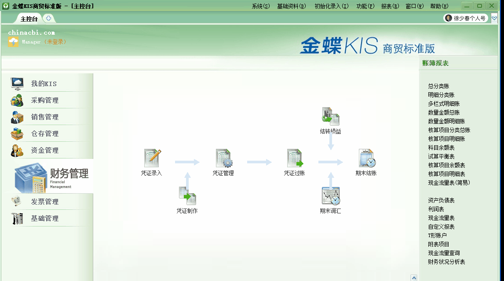The width and height of the screenshot is (504, 281).
Task: Open the 凭证录入 voucher entry icon
Action: pos(152,159)
